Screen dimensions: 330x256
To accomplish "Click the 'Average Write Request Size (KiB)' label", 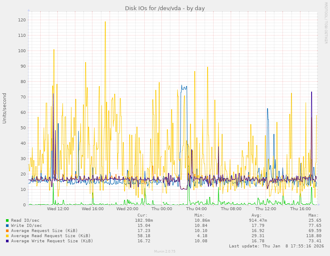I will tap(52, 241).
